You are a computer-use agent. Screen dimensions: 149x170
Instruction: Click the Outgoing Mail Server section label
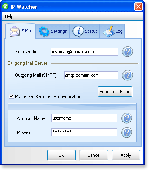pos(27,63)
